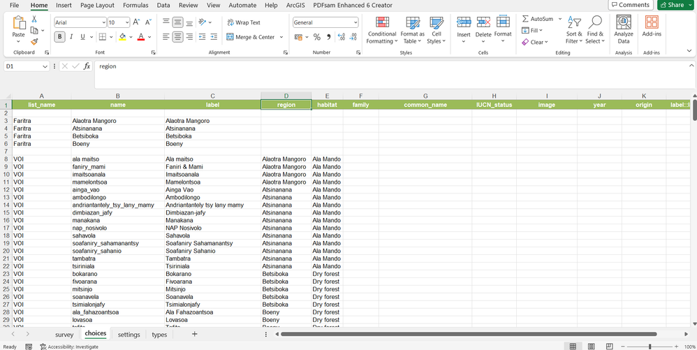Open Format as Table
This screenshot has height=350, width=697.
pos(413,30)
